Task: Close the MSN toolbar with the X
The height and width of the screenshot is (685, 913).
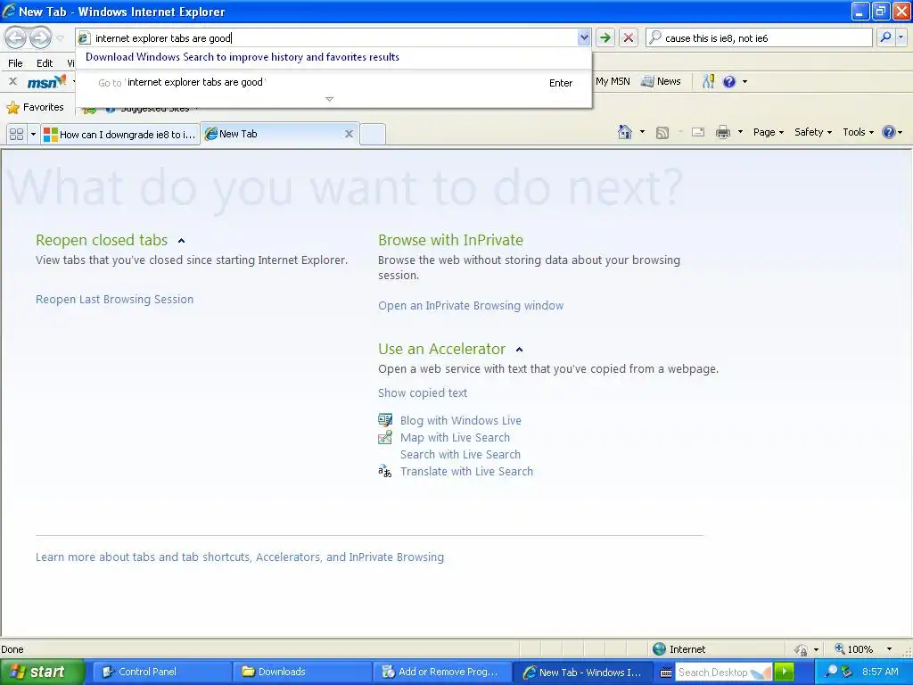Action: pos(12,81)
